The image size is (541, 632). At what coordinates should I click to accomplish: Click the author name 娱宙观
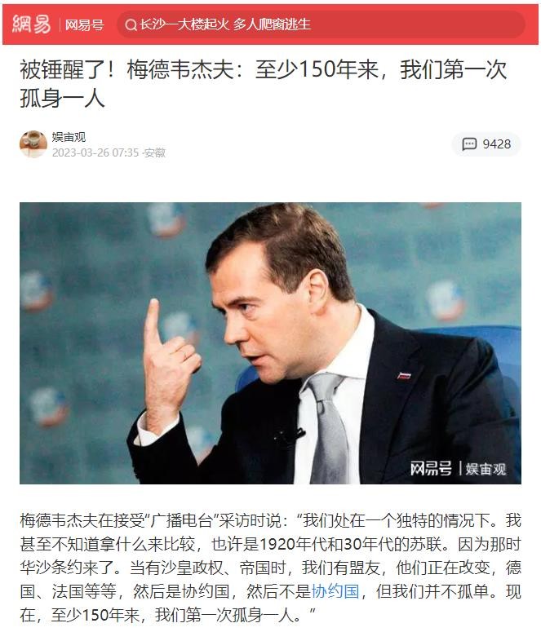click(69, 137)
